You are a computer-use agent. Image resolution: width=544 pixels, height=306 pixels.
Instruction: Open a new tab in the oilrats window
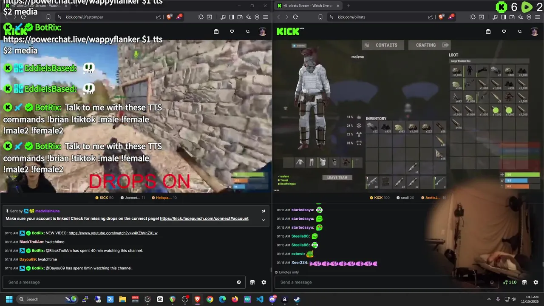348,6
